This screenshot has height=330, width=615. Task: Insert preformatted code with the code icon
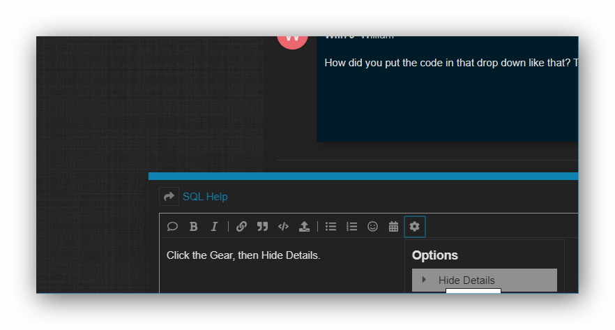(283, 227)
